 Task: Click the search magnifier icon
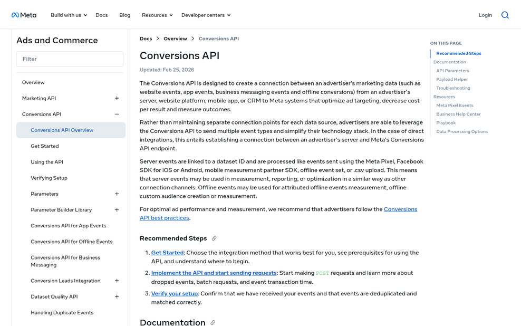[x=505, y=15]
